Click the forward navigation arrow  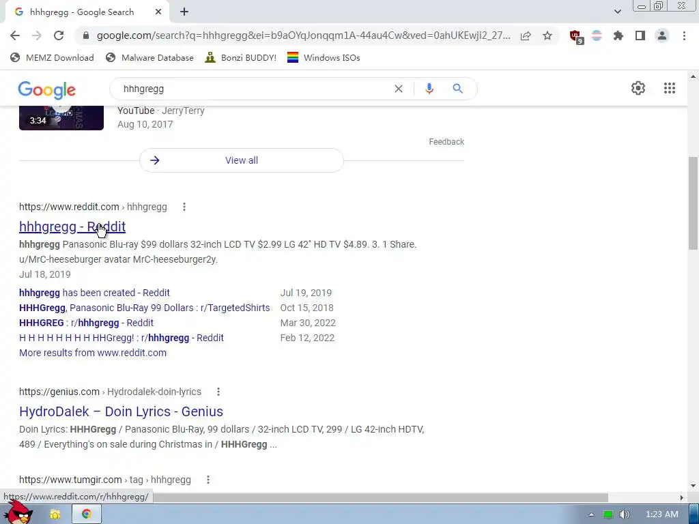[x=37, y=35]
